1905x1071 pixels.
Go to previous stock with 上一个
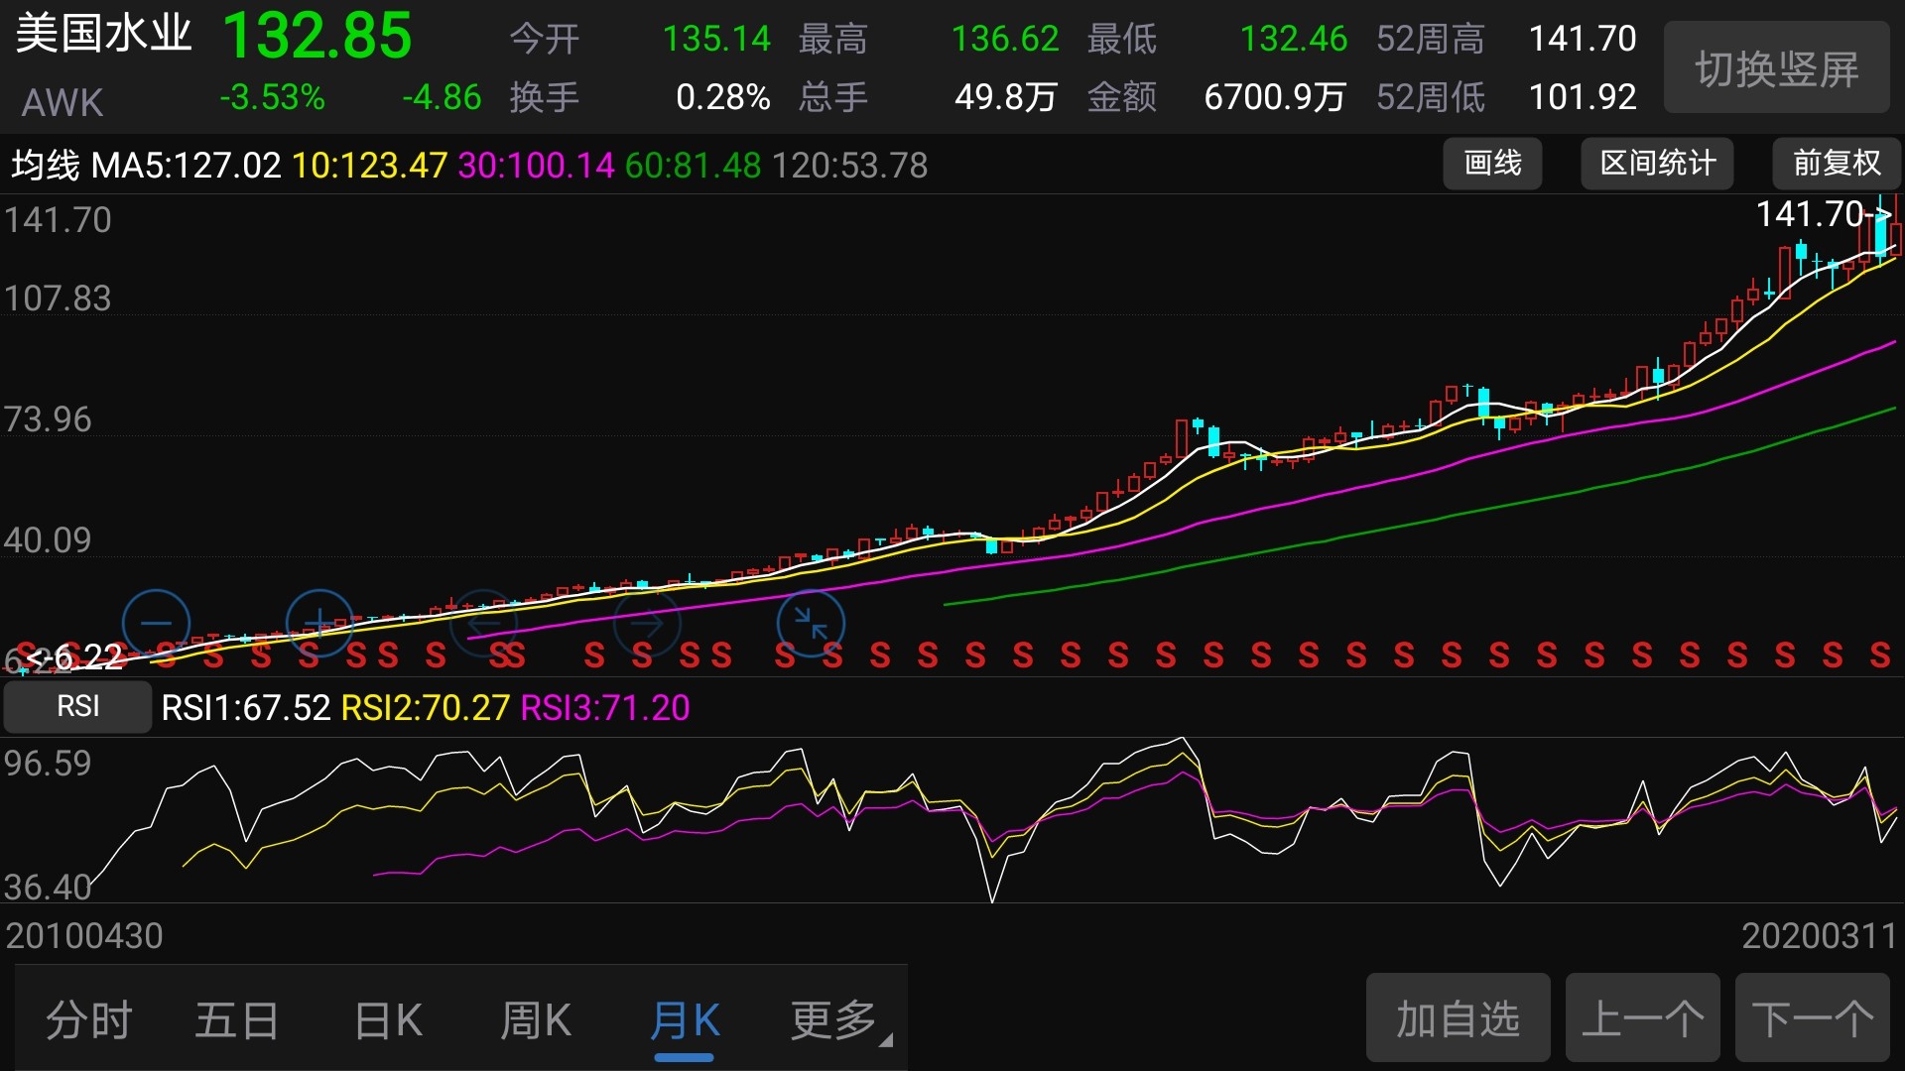coord(1643,1018)
